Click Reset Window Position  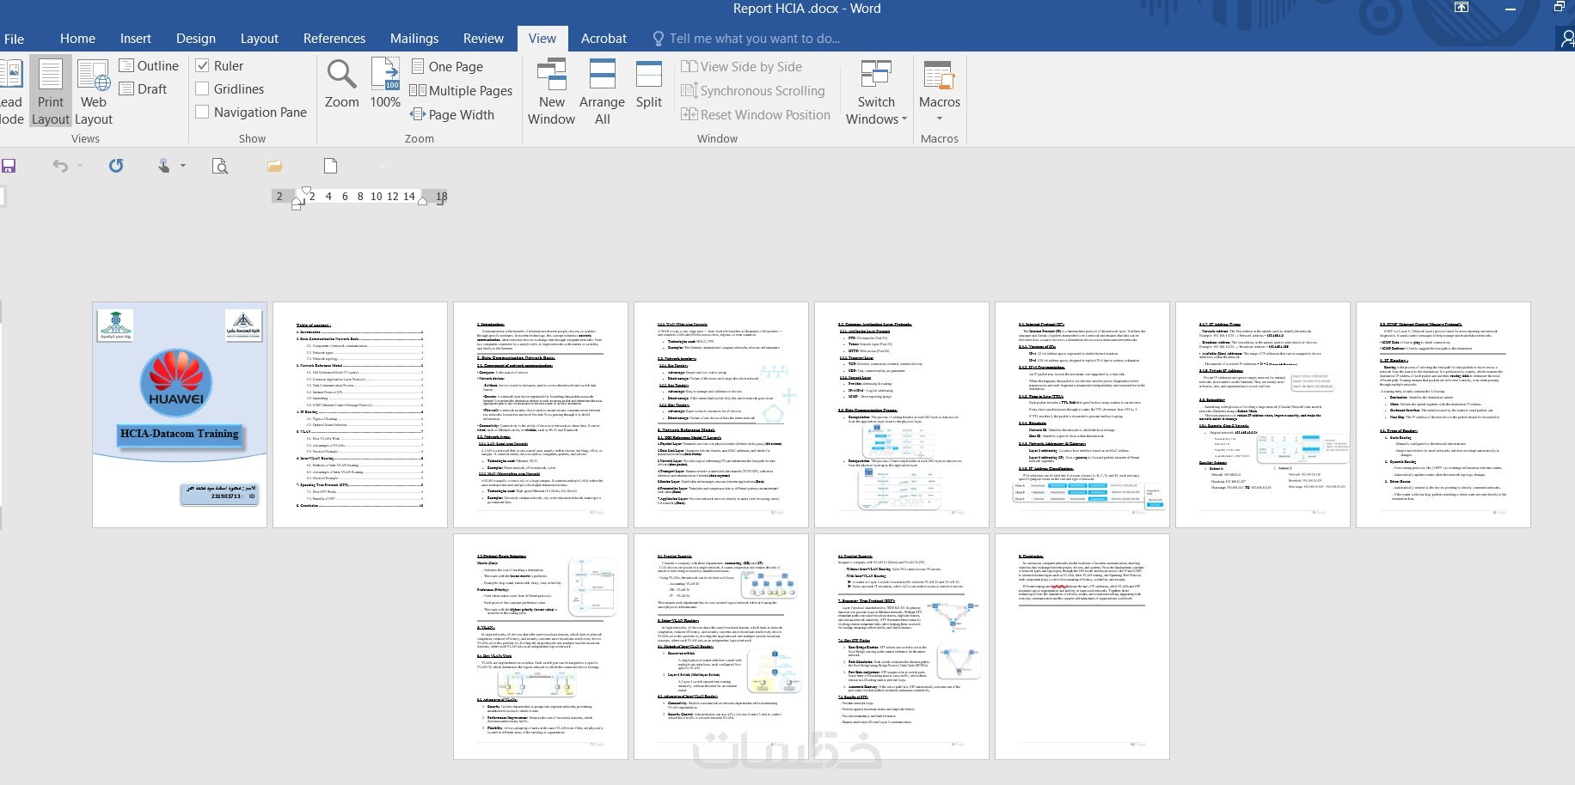756,114
